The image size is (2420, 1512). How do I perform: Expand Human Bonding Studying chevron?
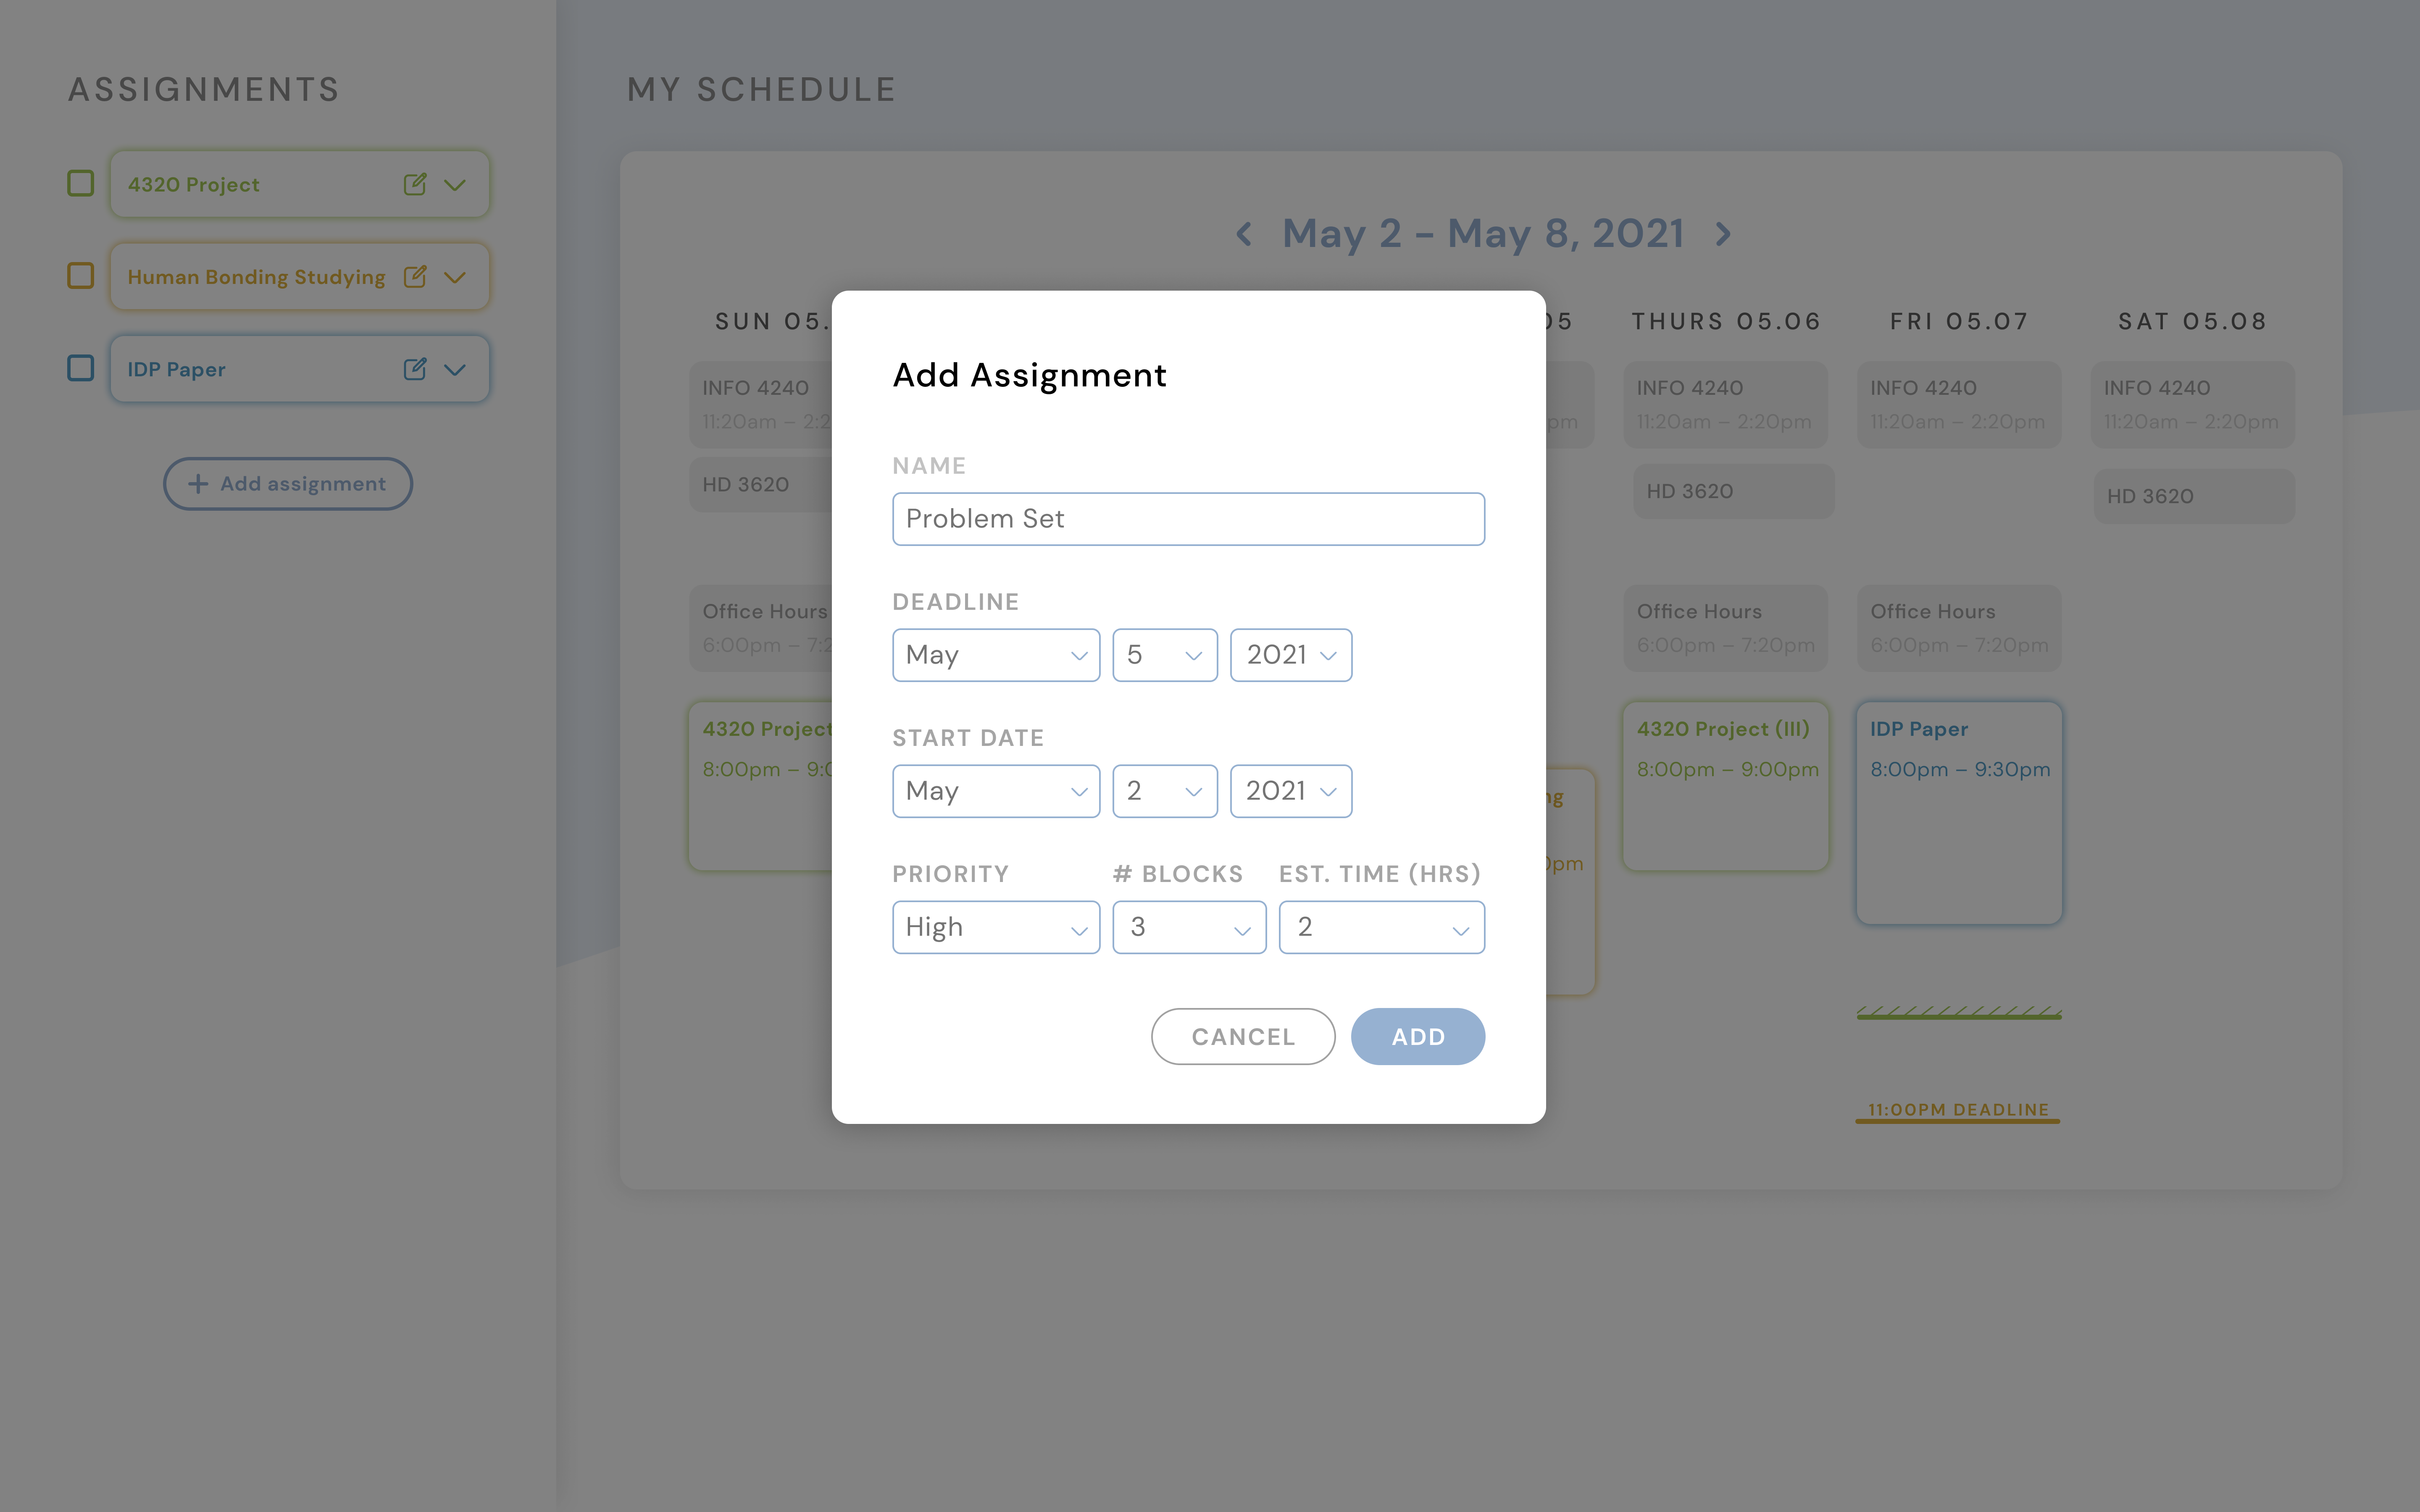pyautogui.click(x=455, y=277)
